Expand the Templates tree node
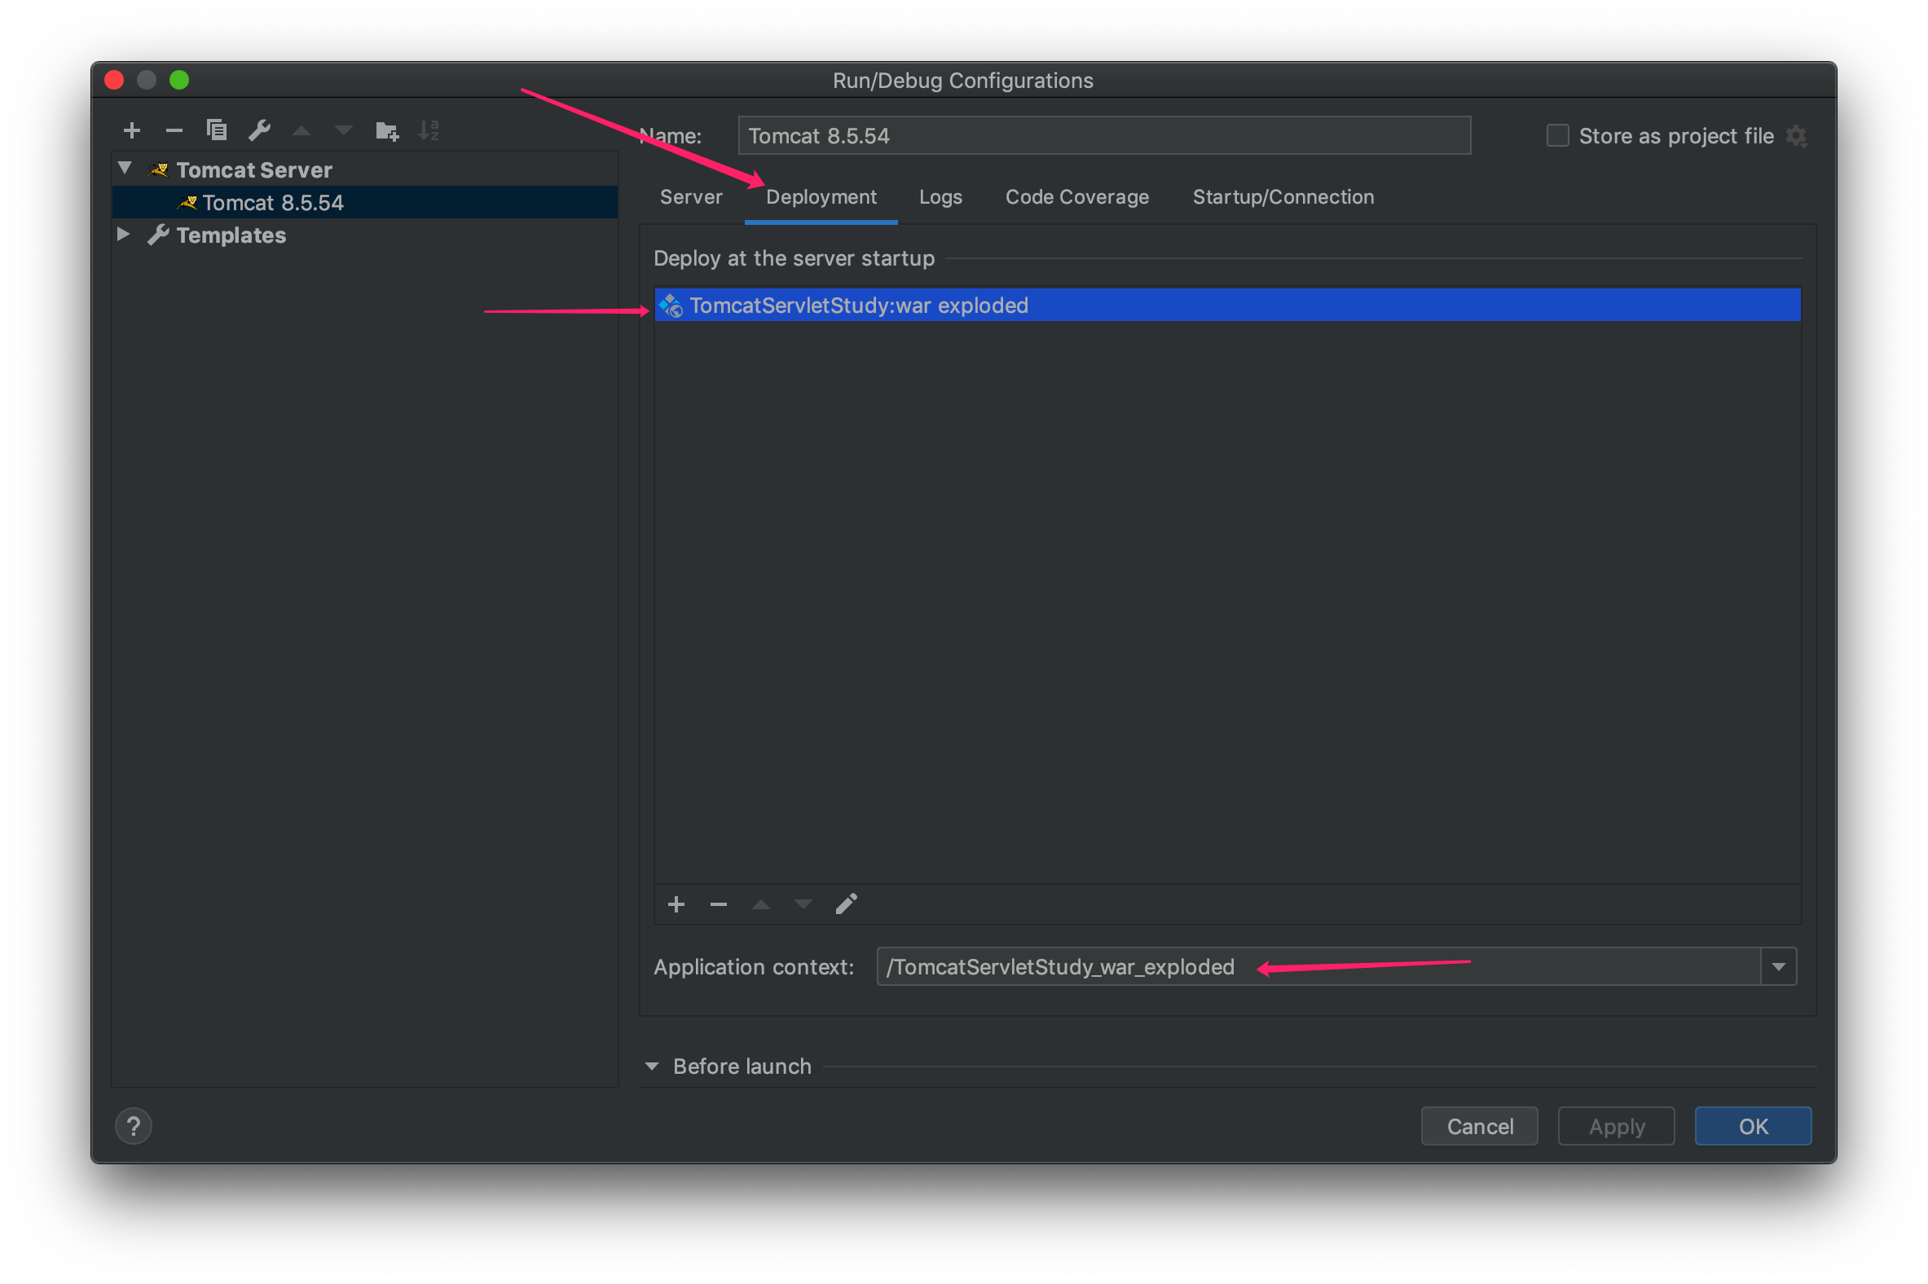Screen dimensions: 1928x1284 point(124,234)
